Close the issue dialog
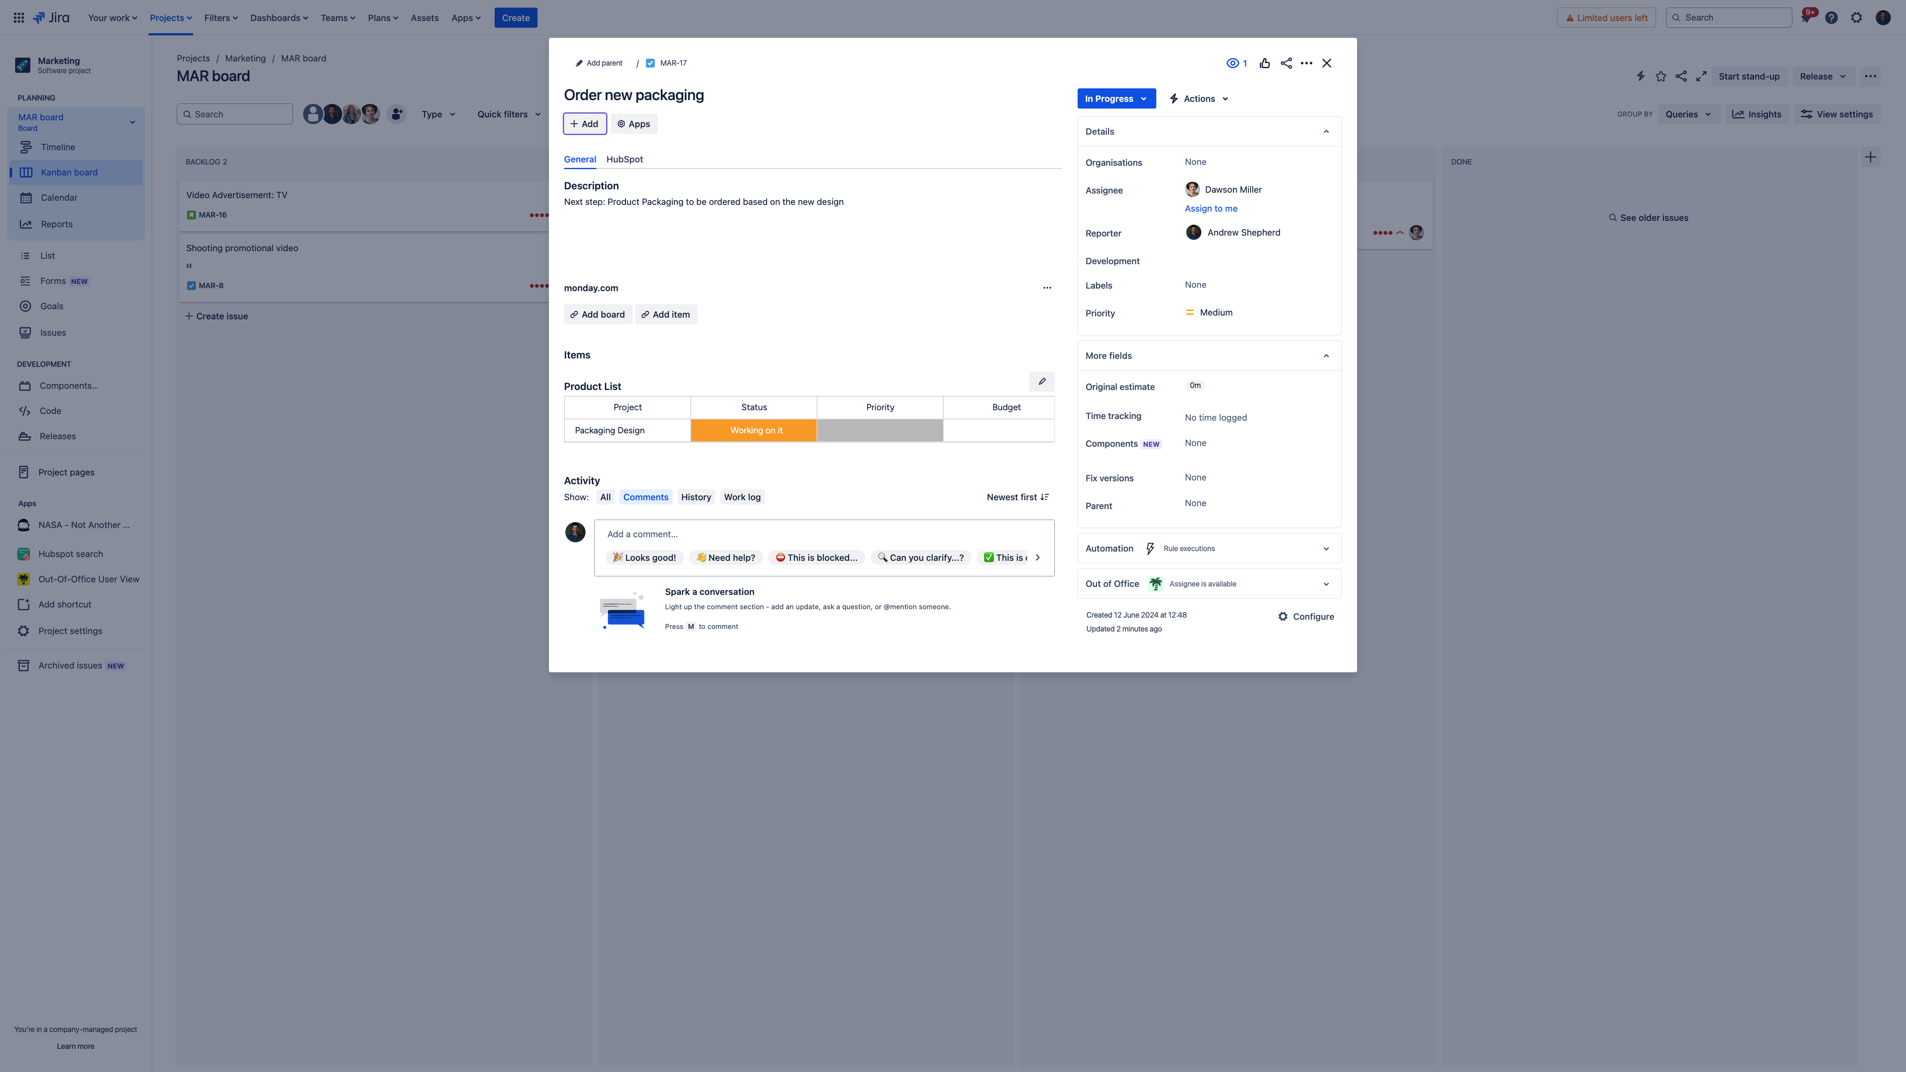The width and height of the screenshot is (1906, 1072). pos(1327,63)
